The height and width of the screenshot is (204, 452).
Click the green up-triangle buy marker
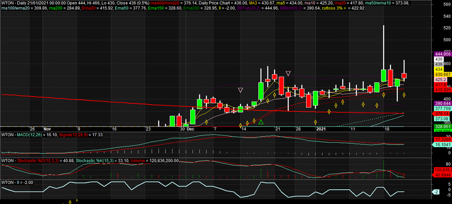pos(261,122)
